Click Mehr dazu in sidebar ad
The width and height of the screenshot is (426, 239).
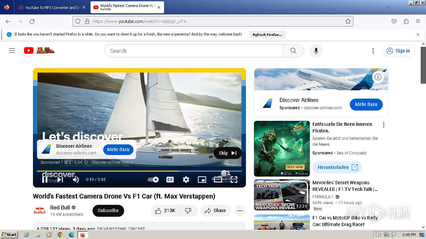point(366,104)
